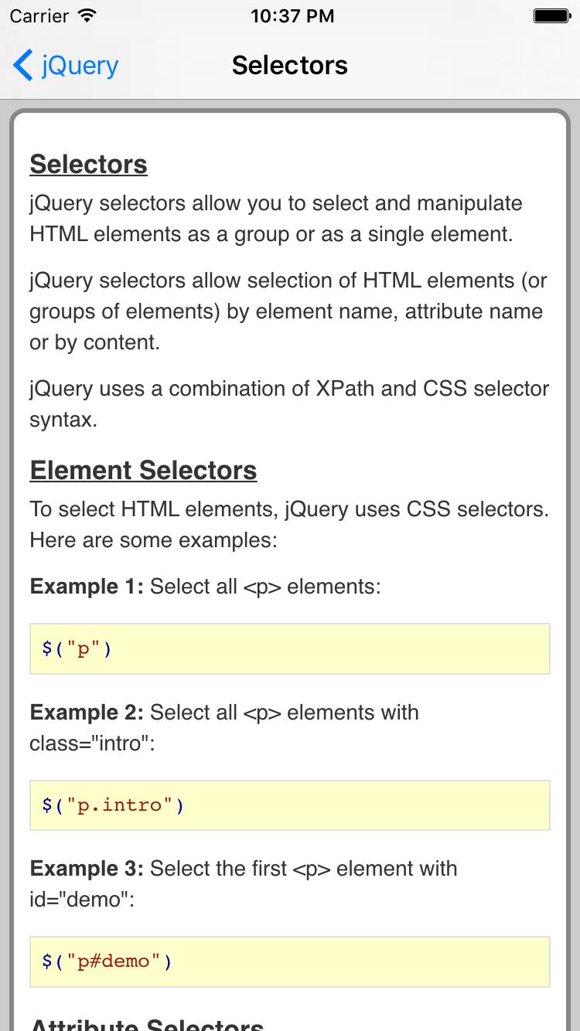
Task: Tap the battery indicator icon
Action: (551, 15)
